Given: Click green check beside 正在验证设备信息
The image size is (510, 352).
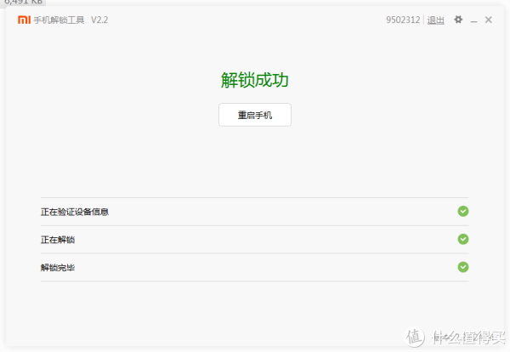Looking at the screenshot, I should [463, 212].
